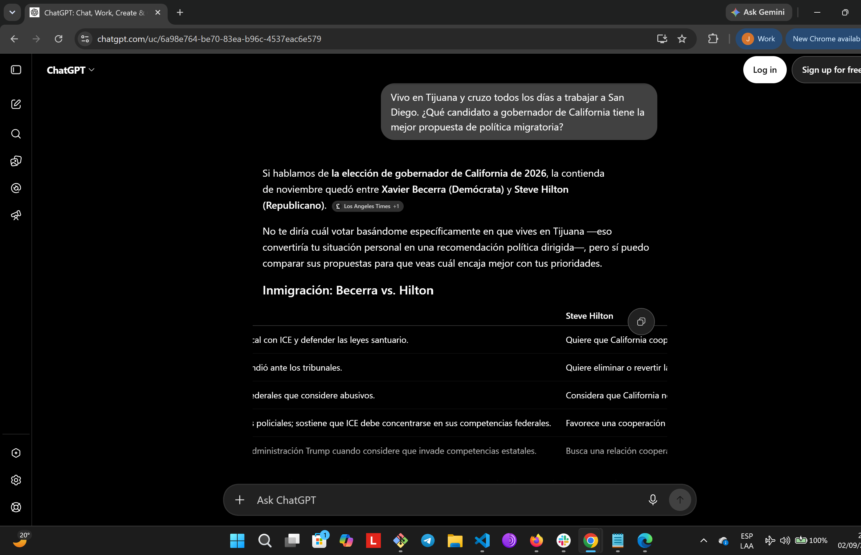Switch to the ChatGPT browser tab
The height and width of the screenshot is (555, 861).
94,13
